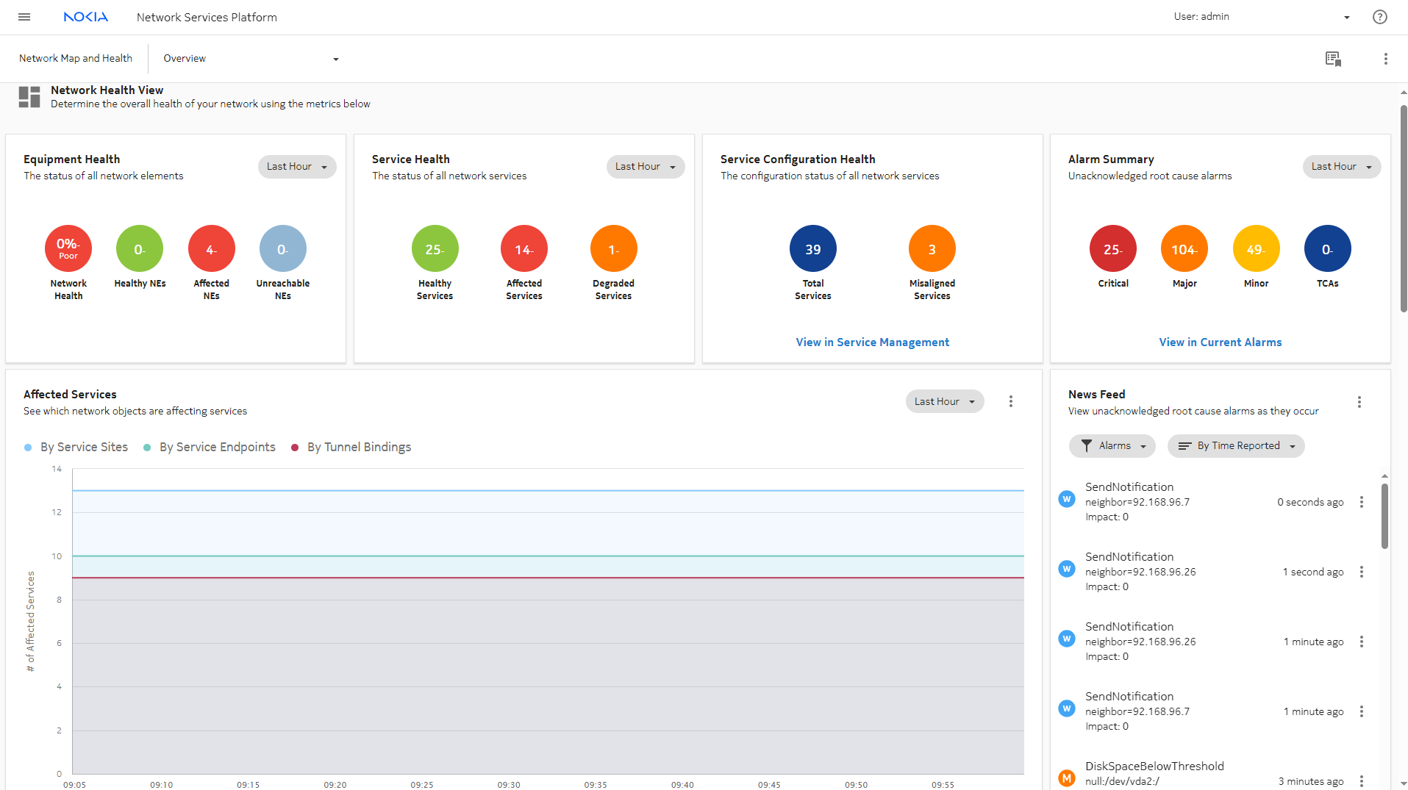
Task: Open the Alarms filter dropdown
Action: [1112, 446]
